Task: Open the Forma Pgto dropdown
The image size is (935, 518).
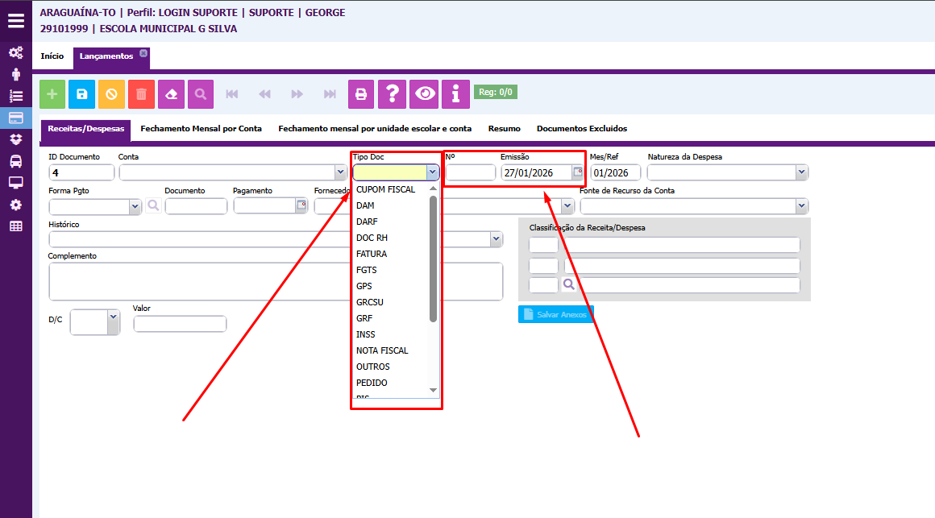Action: (x=135, y=206)
